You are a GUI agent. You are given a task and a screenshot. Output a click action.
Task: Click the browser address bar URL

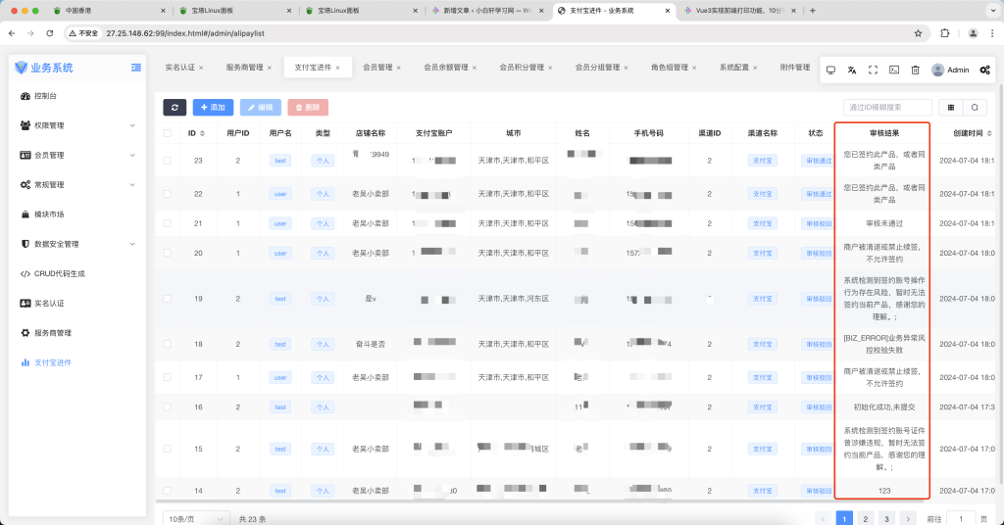click(185, 33)
